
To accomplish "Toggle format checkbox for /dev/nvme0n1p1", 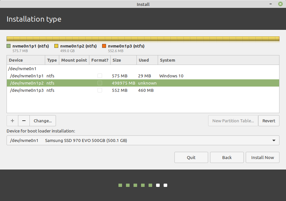I will [100, 76].
